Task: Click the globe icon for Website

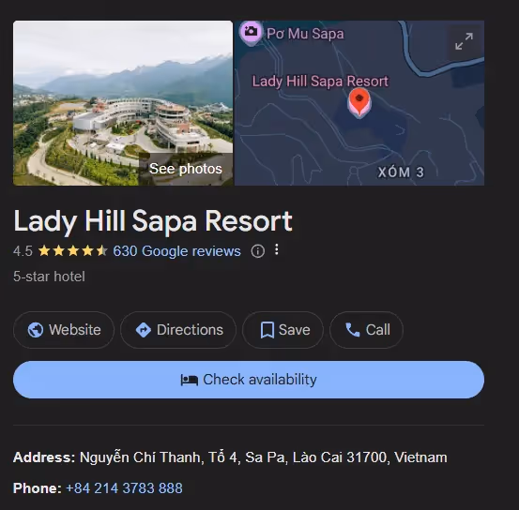Action: tap(36, 330)
